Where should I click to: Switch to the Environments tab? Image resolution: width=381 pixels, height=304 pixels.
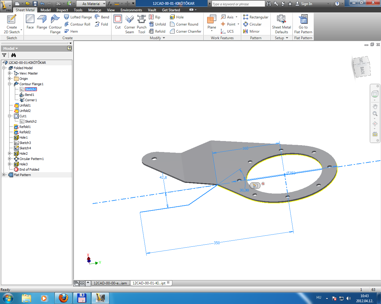pos(131,10)
